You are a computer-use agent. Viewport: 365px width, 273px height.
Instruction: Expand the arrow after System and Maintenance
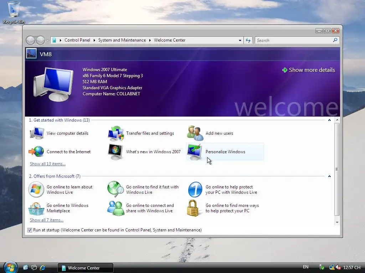coord(150,40)
